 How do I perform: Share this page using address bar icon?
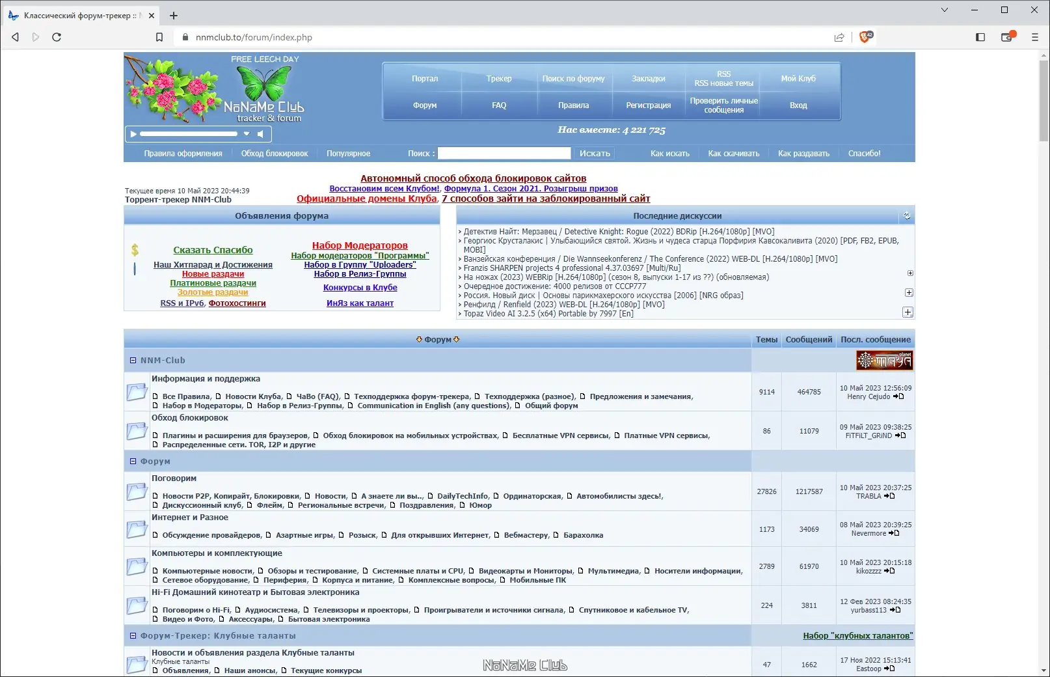coord(839,37)
